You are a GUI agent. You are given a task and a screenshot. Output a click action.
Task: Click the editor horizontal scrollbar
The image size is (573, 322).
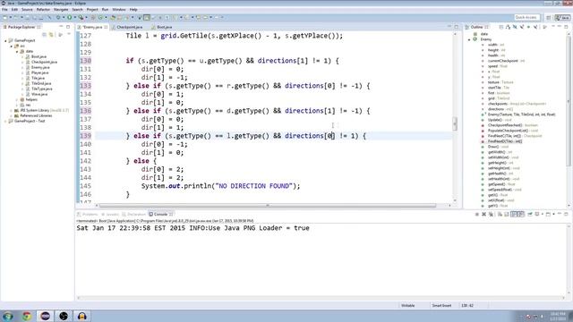pos(268,206)
